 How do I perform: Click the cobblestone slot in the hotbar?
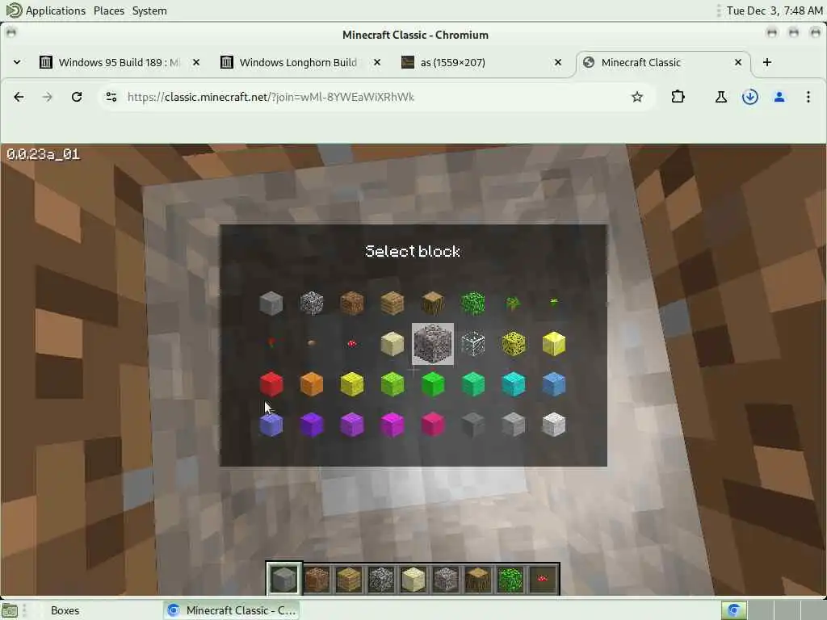click(x=381, y=578)
